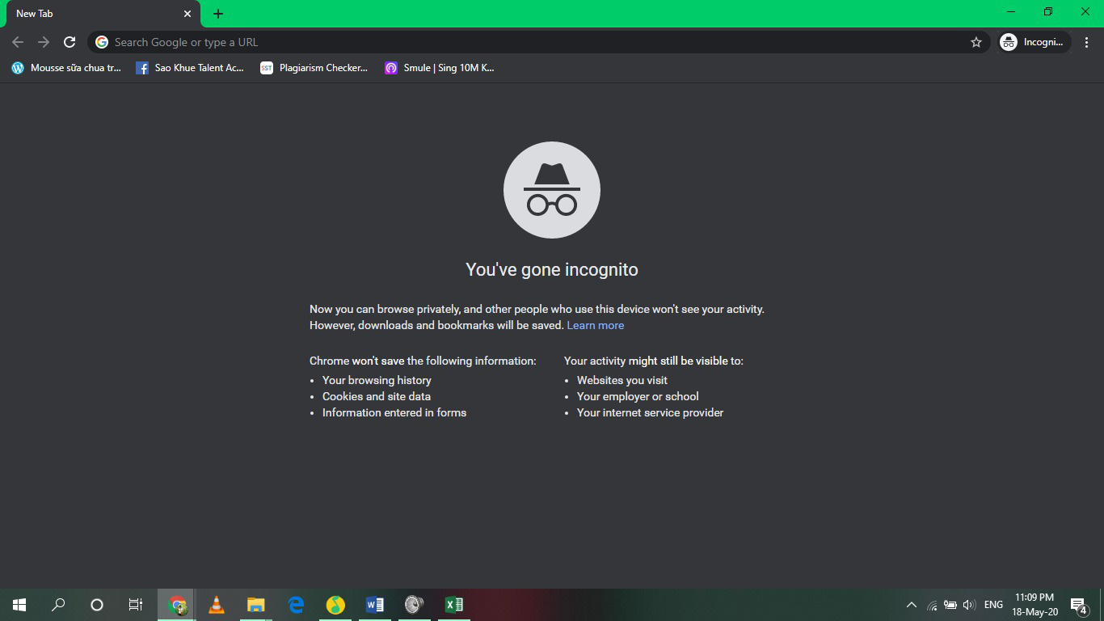The image size is (1104, 621).
Task: Show hidden system tray icons
Action: coord(911,605)
